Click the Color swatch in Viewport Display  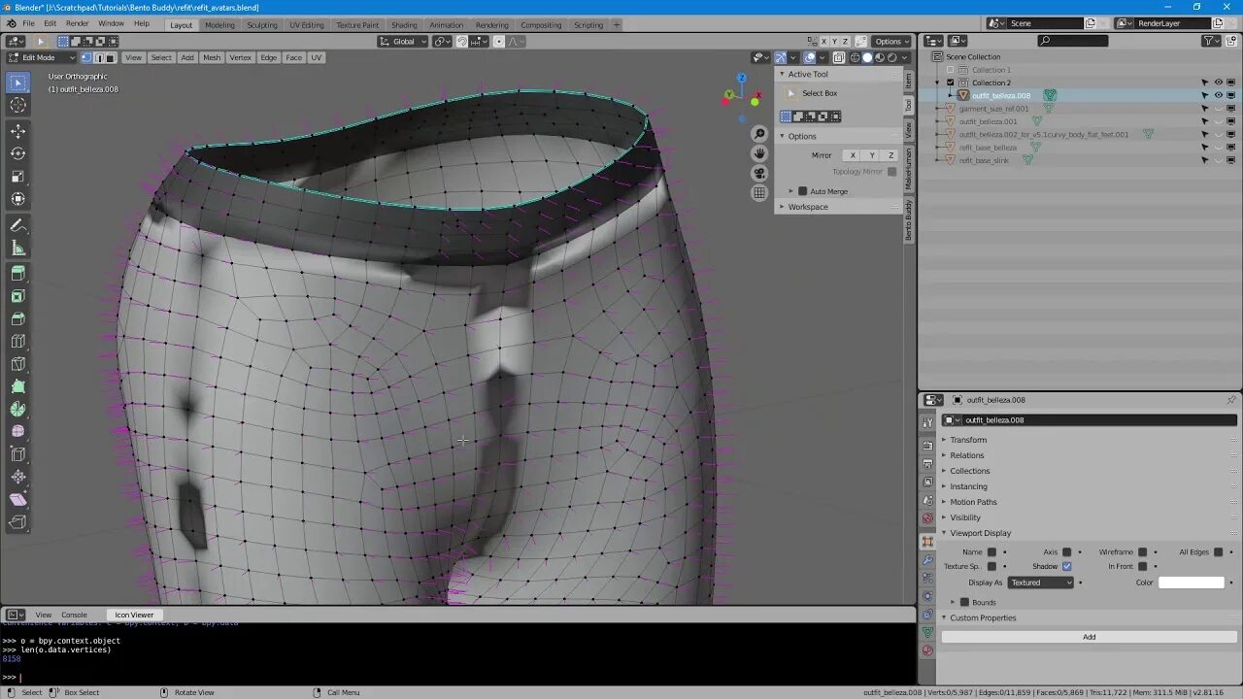pos(1192,582)
